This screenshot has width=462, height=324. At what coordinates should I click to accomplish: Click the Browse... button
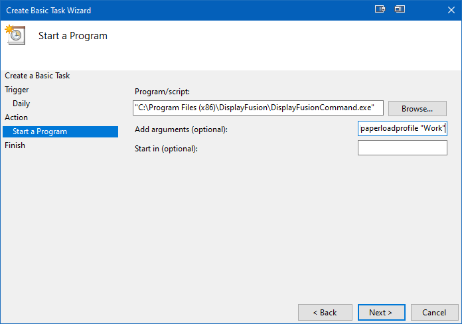418,108
